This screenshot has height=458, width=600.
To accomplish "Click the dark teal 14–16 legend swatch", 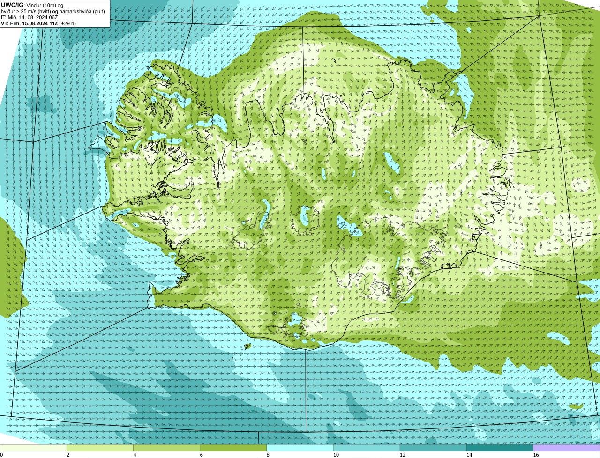I will pos(500,448).
